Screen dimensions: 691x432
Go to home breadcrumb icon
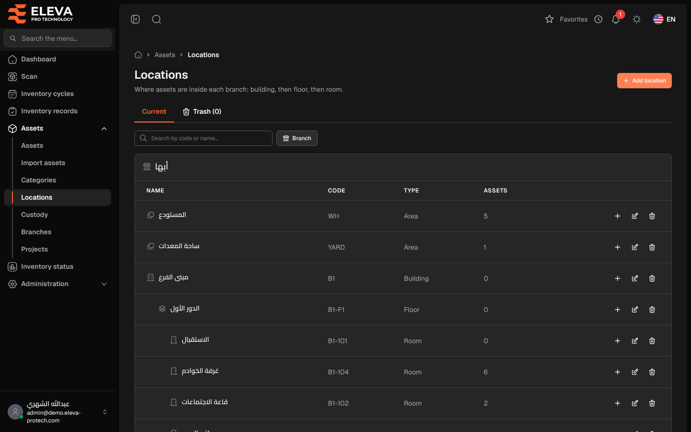(138, 55)
